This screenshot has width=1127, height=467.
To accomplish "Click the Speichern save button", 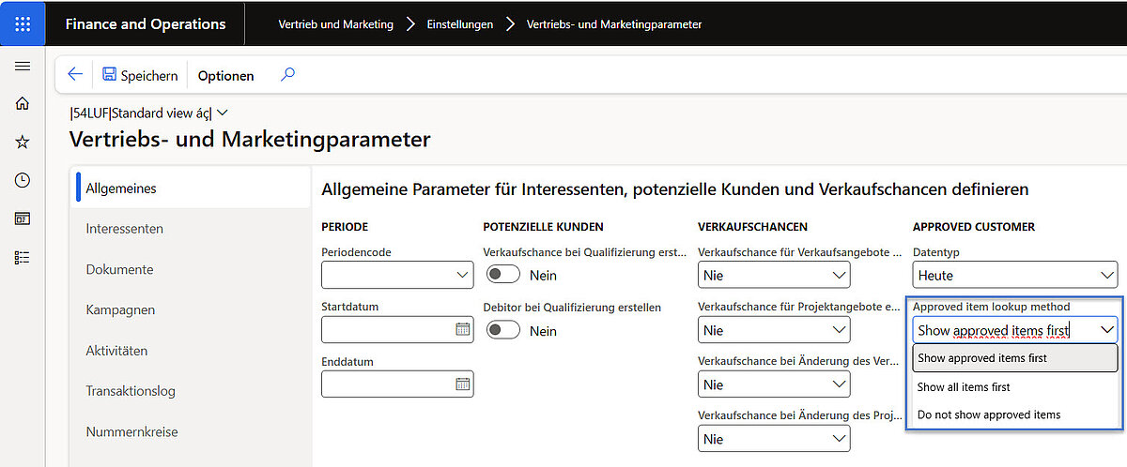I will point(139,75).
